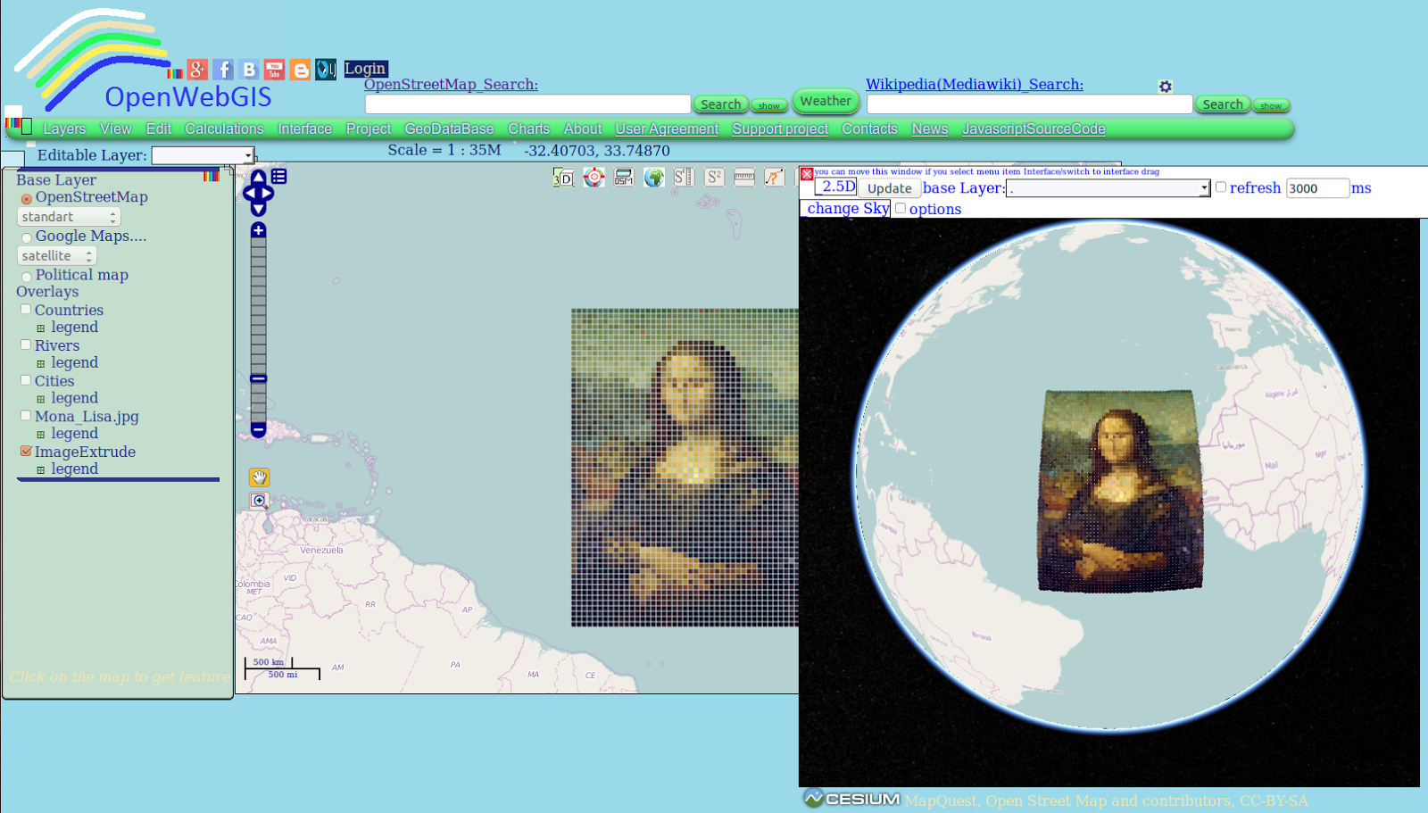
Task: Click the map zoom-in plus button
Action: [258, 230]
